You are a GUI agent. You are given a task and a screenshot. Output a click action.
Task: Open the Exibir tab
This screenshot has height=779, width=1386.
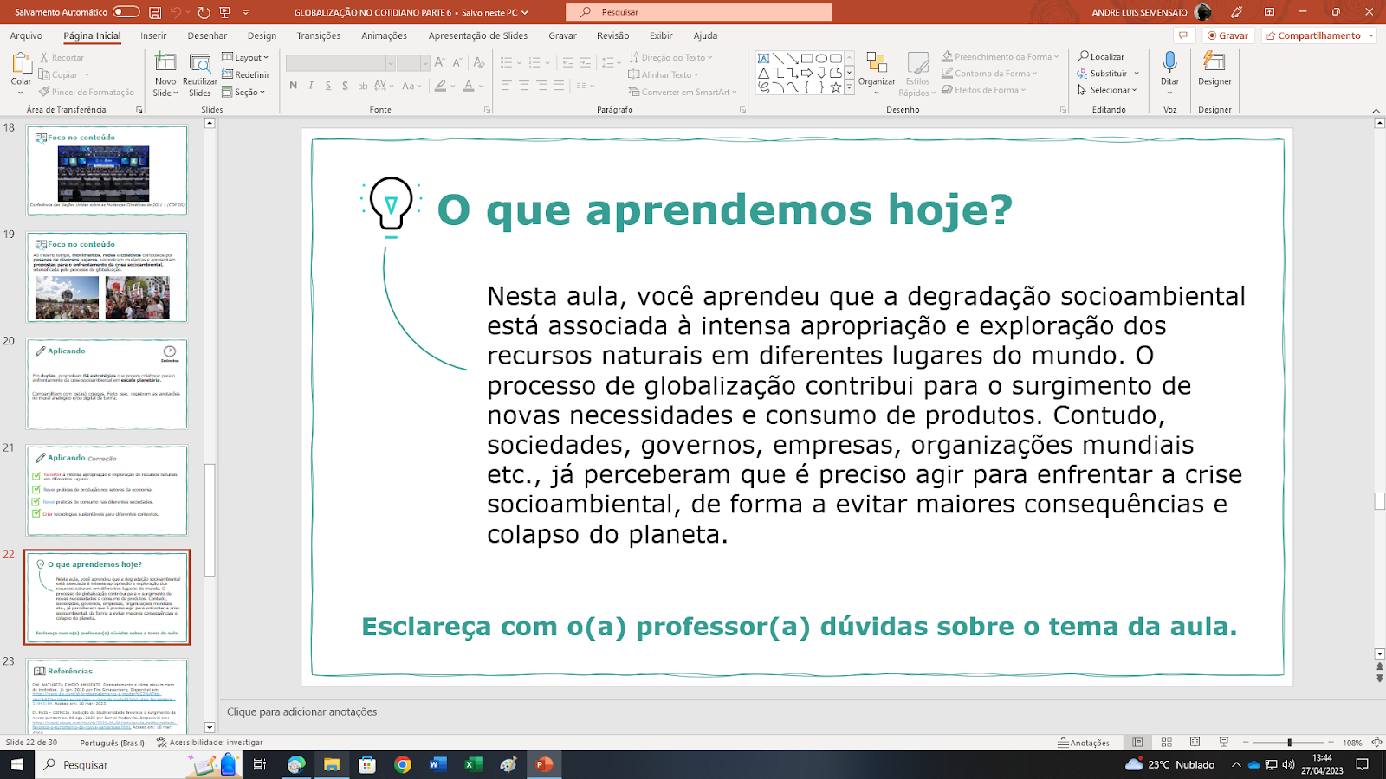[661, 35]
